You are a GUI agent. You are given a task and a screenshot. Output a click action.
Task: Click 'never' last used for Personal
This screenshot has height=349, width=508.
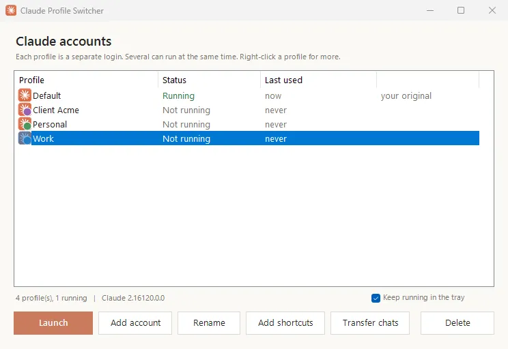(276, 125)
